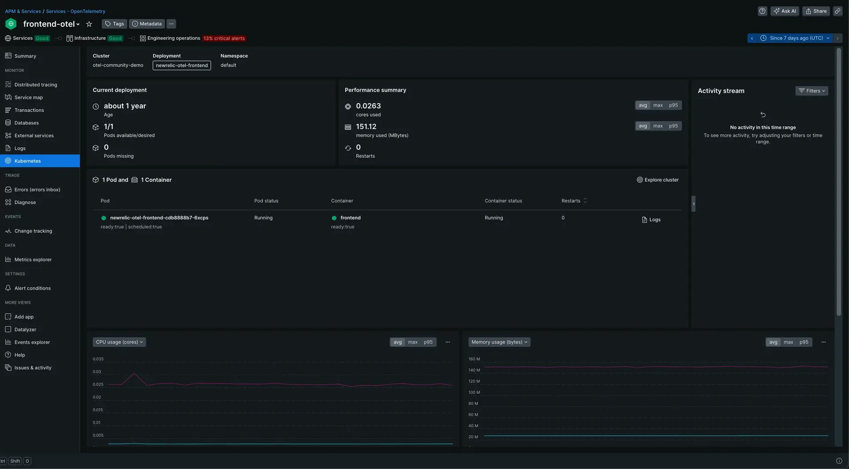Go to the previous time range
The image size is (849, 469).
pyautogui.click(x=752, y=38)
